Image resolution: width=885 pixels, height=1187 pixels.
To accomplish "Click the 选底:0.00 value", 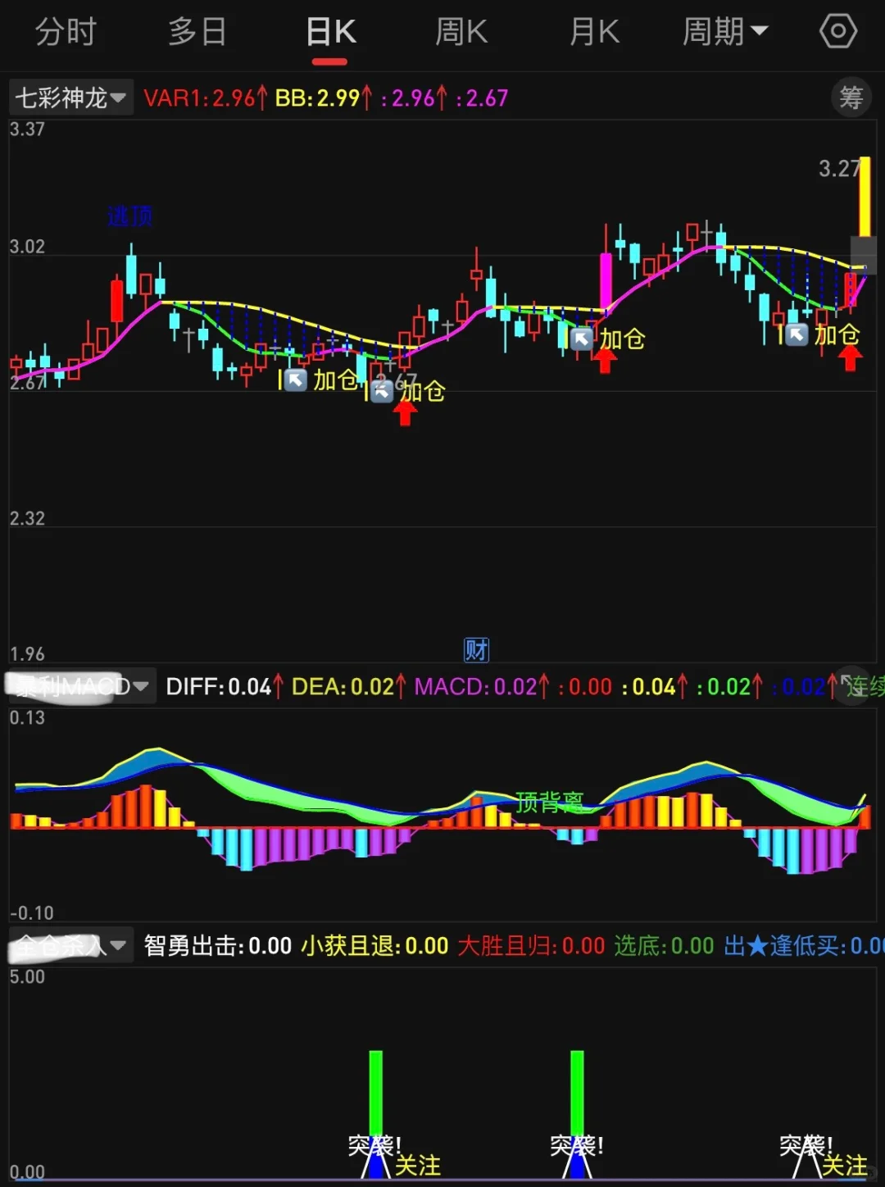I will point(665,946).
